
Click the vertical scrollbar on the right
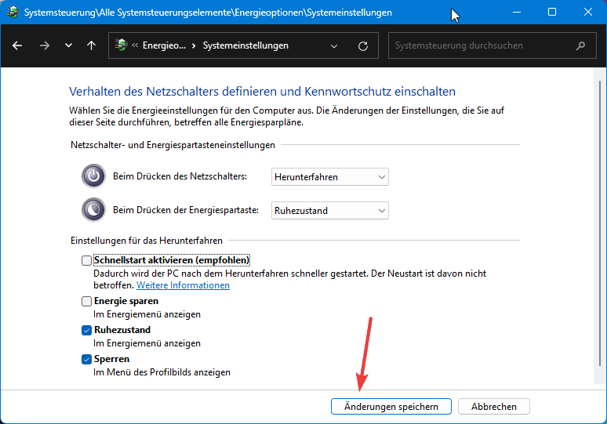coord(600,224)
